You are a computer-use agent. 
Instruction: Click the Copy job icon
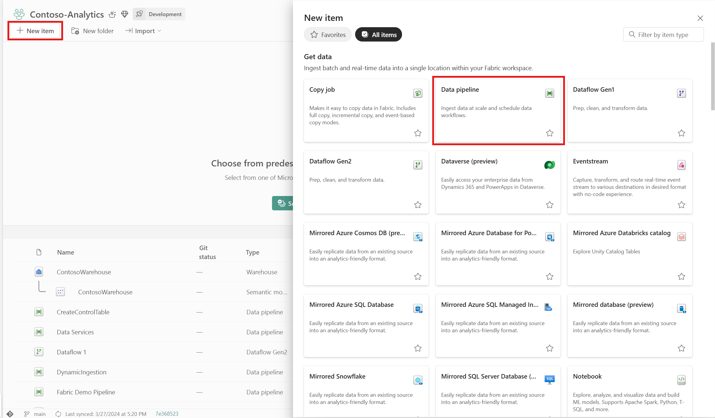418,93
